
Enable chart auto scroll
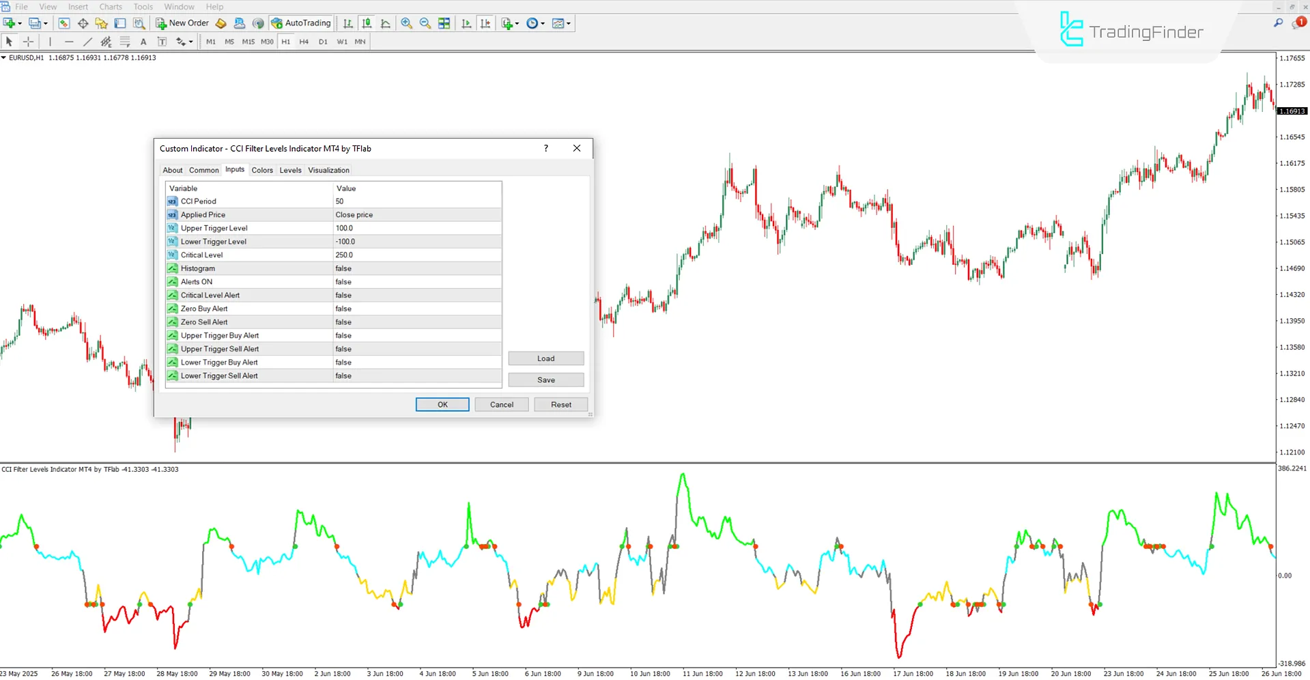[466, 23]
